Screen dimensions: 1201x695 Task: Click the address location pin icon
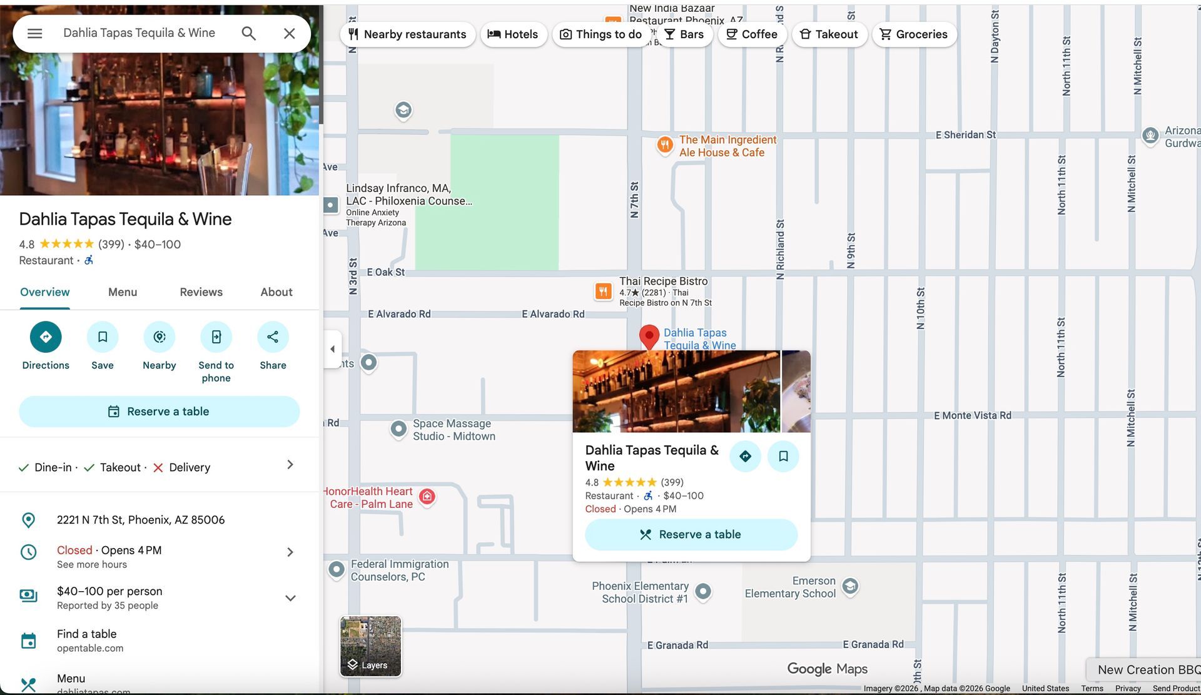tap(29, 520)
